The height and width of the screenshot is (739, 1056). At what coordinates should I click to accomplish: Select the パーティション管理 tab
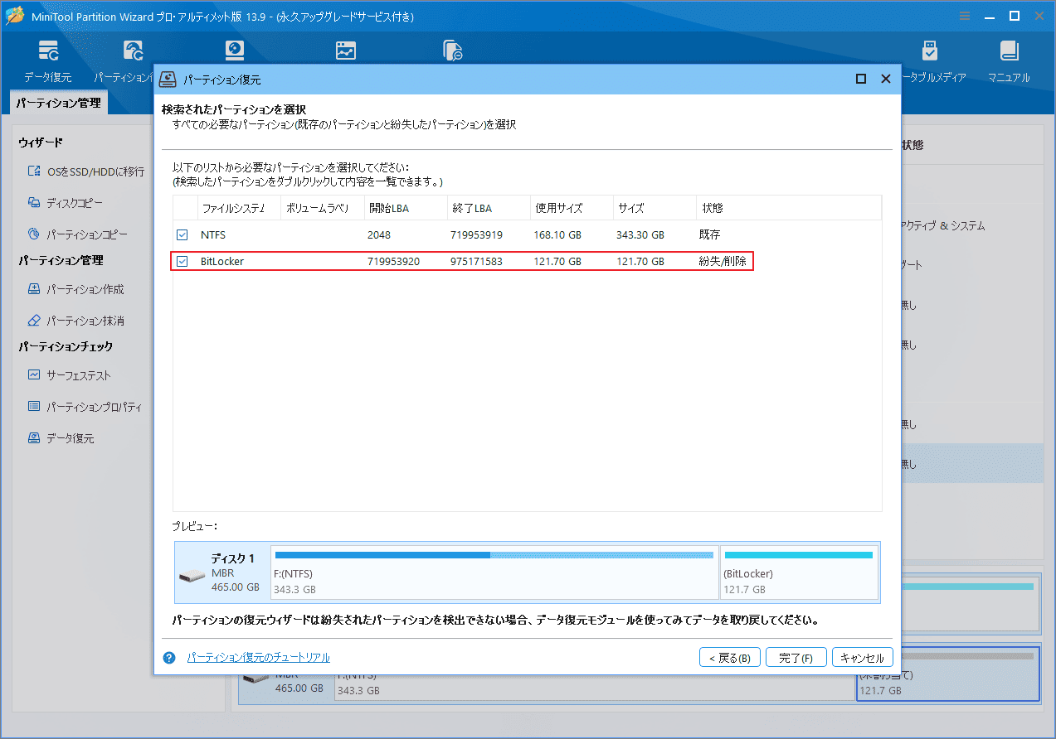(x=58, y=103)
